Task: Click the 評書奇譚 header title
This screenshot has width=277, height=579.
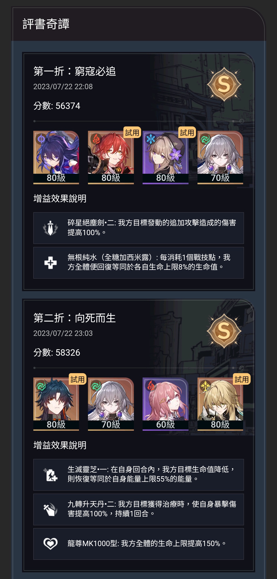Action: [46, 24]
